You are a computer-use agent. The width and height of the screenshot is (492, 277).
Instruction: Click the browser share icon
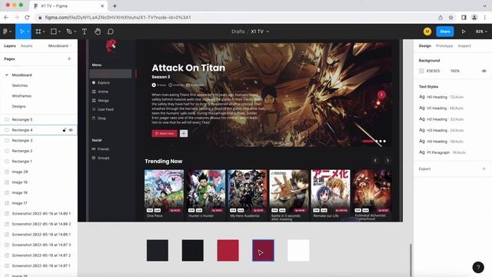coord(440,17)
